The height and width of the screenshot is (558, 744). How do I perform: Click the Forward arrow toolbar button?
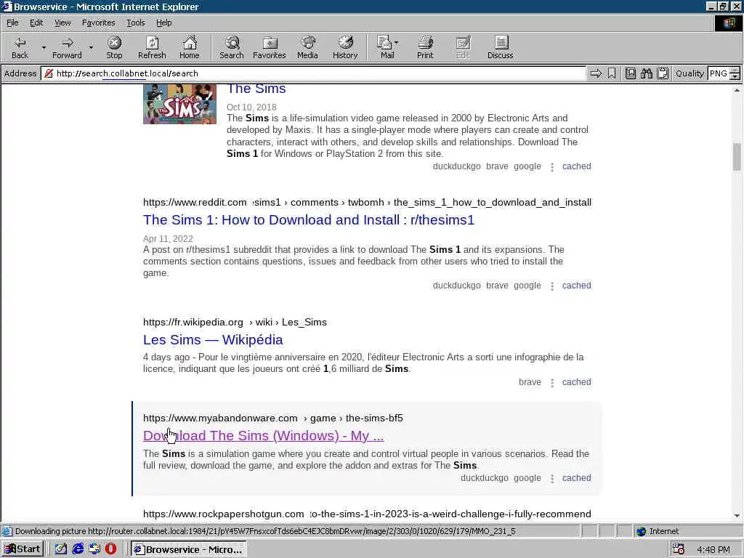[67, 47]
